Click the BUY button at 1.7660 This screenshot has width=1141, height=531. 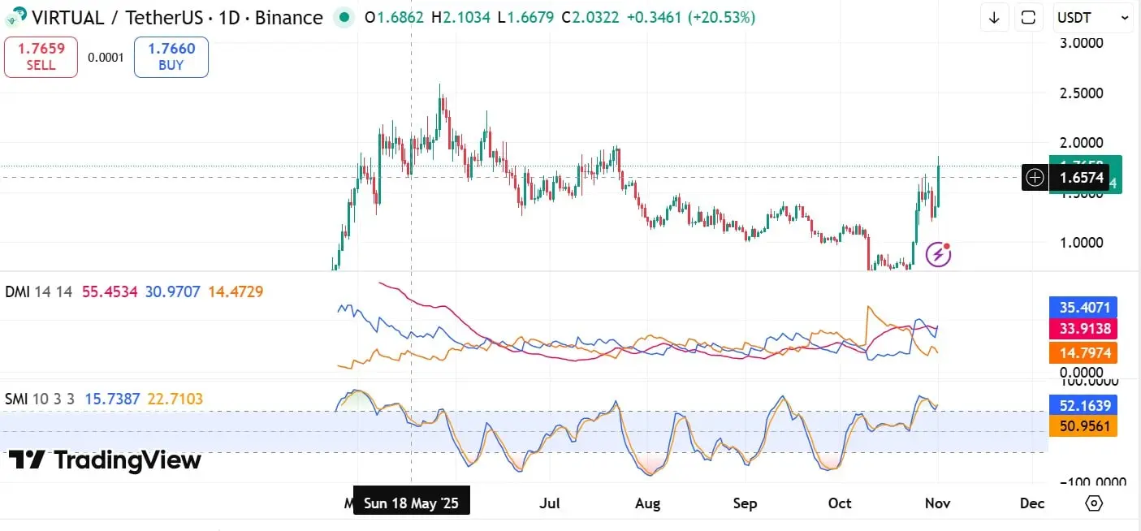(171, 57)
